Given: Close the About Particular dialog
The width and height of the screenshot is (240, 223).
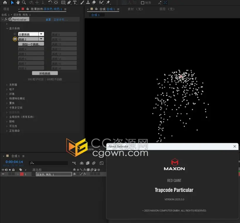Looking at the screenshot, I should [x=235, y=146].
